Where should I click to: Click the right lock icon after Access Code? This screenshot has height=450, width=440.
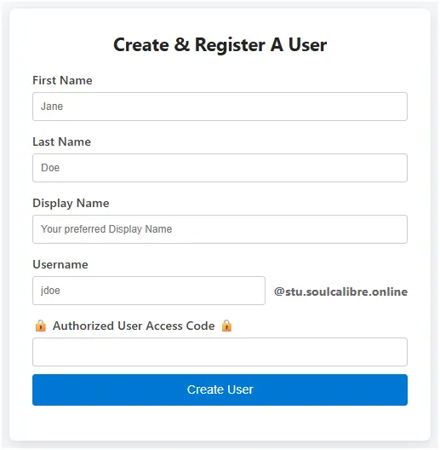click(x=226, y=326)
